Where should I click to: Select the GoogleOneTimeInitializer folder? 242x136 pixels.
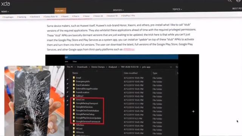point(87,111)
